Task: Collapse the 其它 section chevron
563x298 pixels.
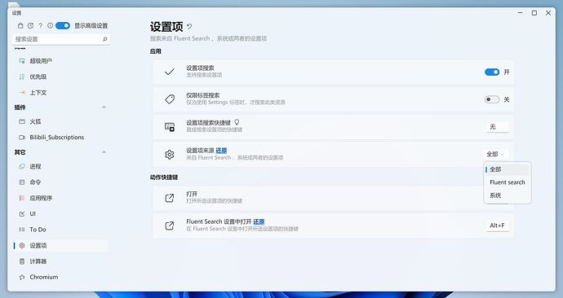Action: [x=104, y=152]
